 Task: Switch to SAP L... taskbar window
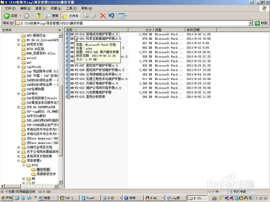69,198
